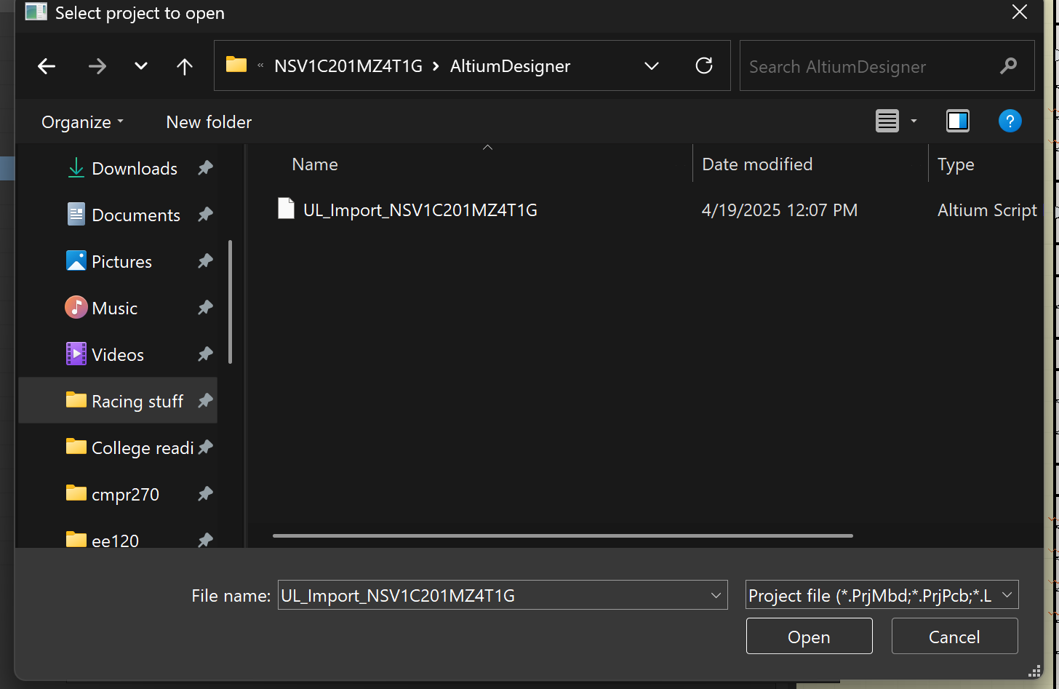The height and width of the screenshot is (689, 1059).
Task: Show hidden parent folders chevron in path
Action: click(260, 66)
